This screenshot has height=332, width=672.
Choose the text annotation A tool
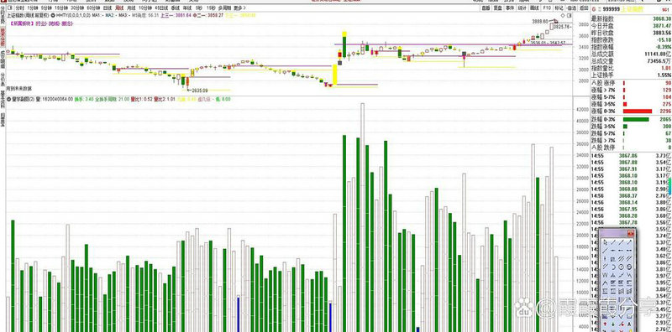629,324
